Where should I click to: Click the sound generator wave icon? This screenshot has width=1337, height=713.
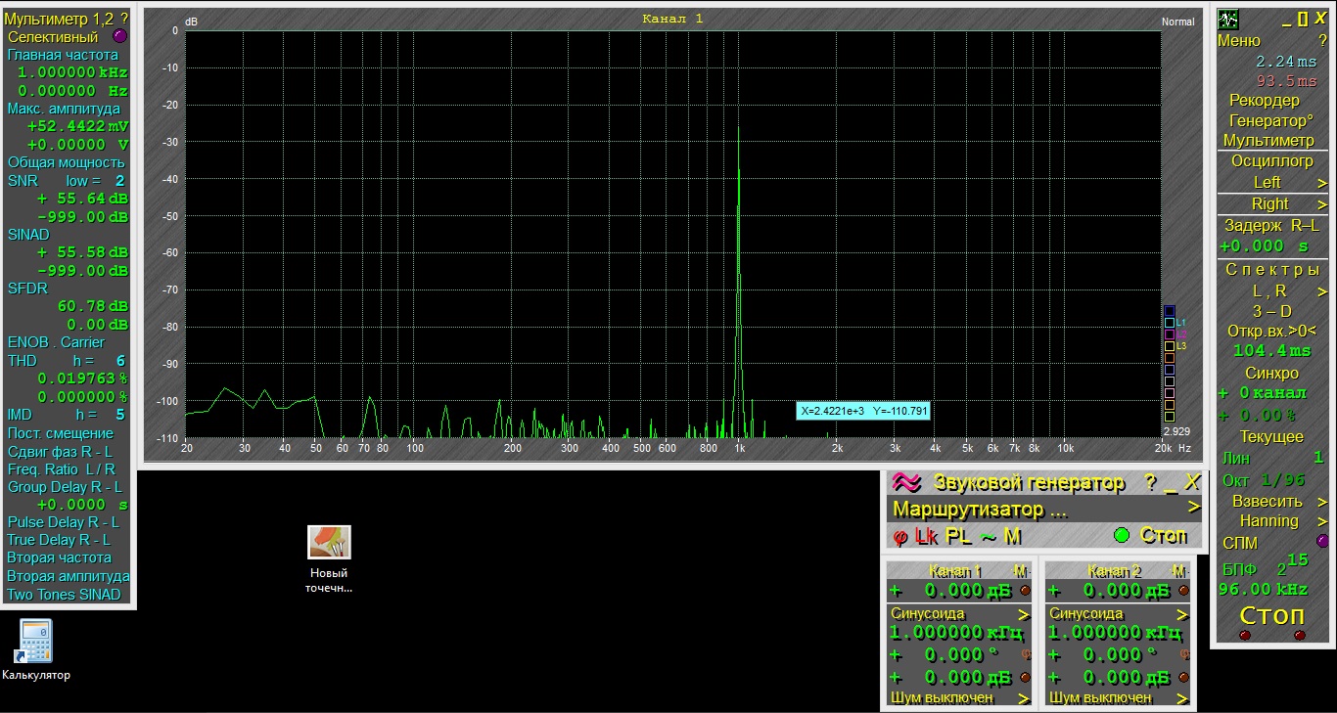pos(906,482)
